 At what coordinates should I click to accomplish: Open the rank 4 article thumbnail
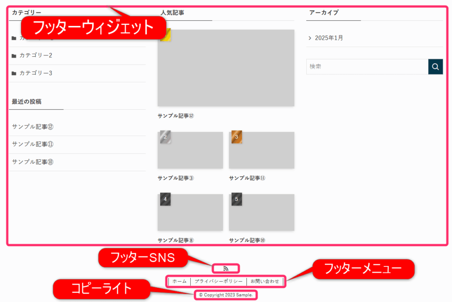pyautogui.click(x=190, y=212)
